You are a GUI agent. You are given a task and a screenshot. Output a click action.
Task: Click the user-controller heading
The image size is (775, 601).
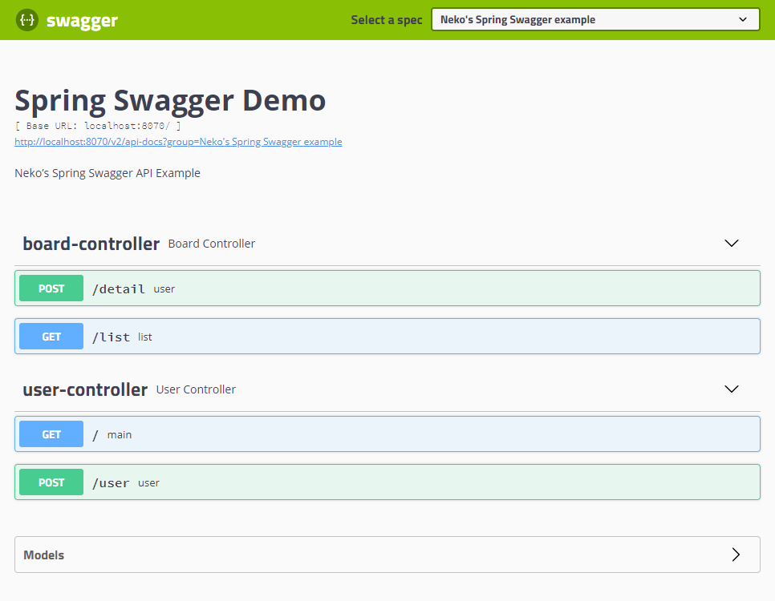[x=85, y=389]
